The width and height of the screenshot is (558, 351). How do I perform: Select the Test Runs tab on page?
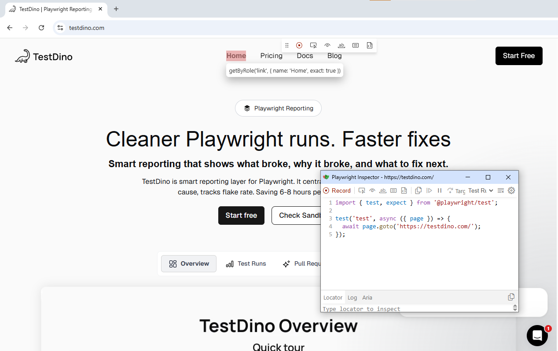pos(246,263)
